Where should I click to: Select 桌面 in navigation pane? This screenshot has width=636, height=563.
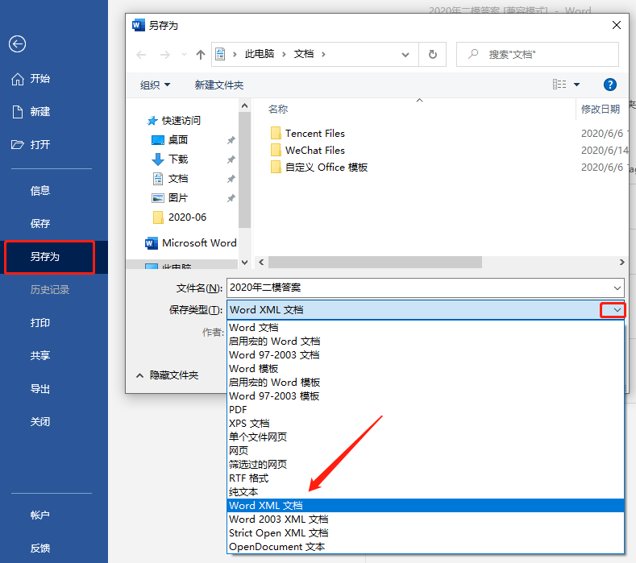[x=169, y=140]
